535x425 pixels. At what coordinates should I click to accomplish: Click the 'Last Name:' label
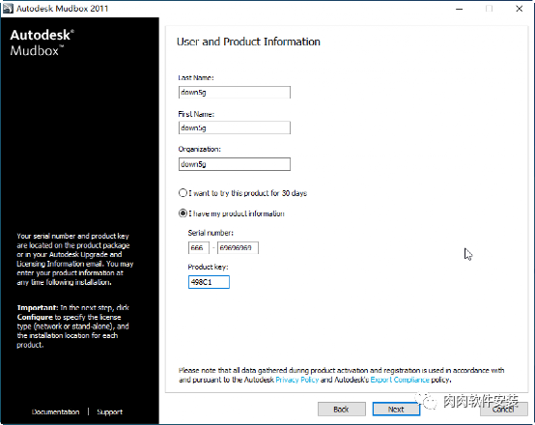[x=196, y=78]
